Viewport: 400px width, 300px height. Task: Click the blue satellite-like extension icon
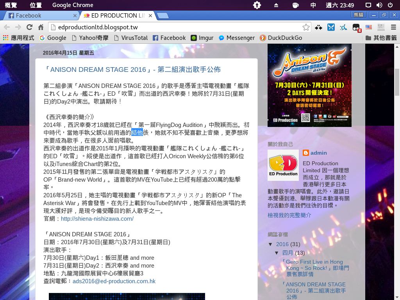pyautogui.click(x=343, y=27)
